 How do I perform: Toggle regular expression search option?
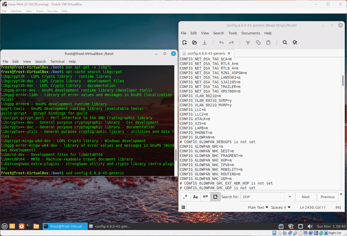click(185, 197)
